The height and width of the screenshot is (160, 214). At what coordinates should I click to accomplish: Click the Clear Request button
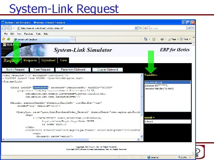point(42,70)
